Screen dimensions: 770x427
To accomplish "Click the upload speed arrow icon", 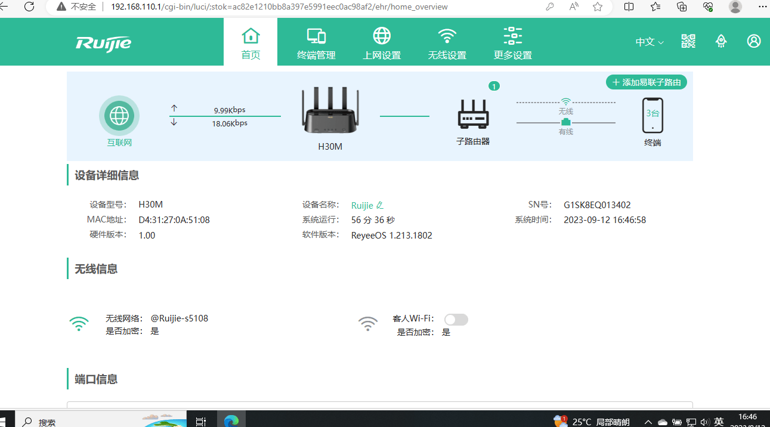I will point(174,109).
